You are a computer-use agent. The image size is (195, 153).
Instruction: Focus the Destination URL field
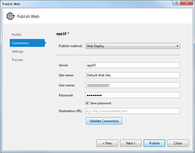coord(132,111)
